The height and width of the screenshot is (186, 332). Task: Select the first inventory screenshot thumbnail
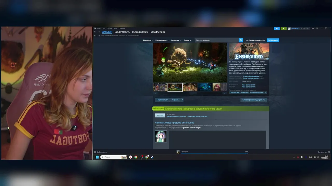(x=160, y=87)
